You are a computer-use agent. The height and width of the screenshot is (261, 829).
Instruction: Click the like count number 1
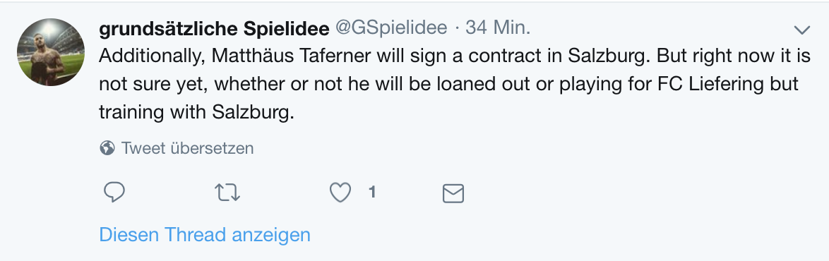coord(372,193)
